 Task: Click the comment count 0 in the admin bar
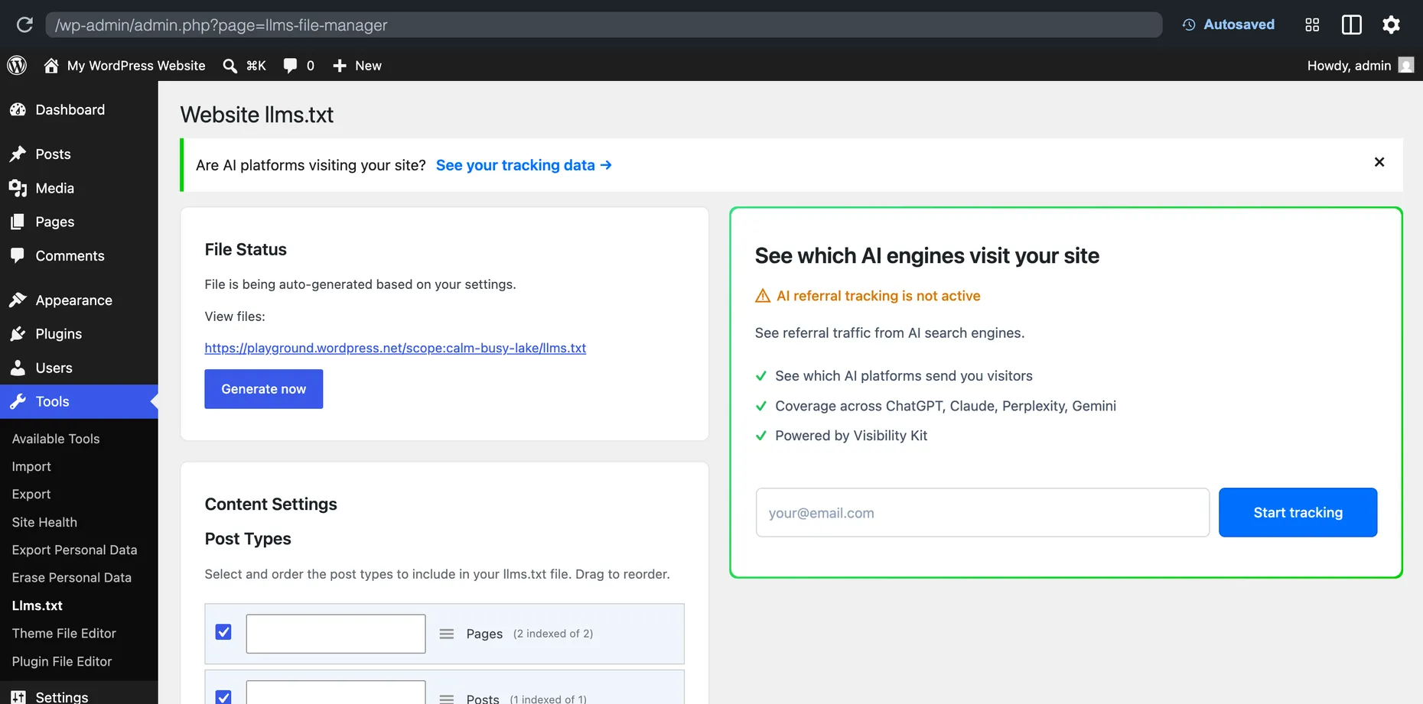(x=310, y=66)
